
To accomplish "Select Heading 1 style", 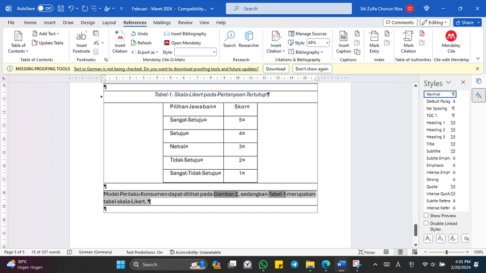I will point(440,123).
